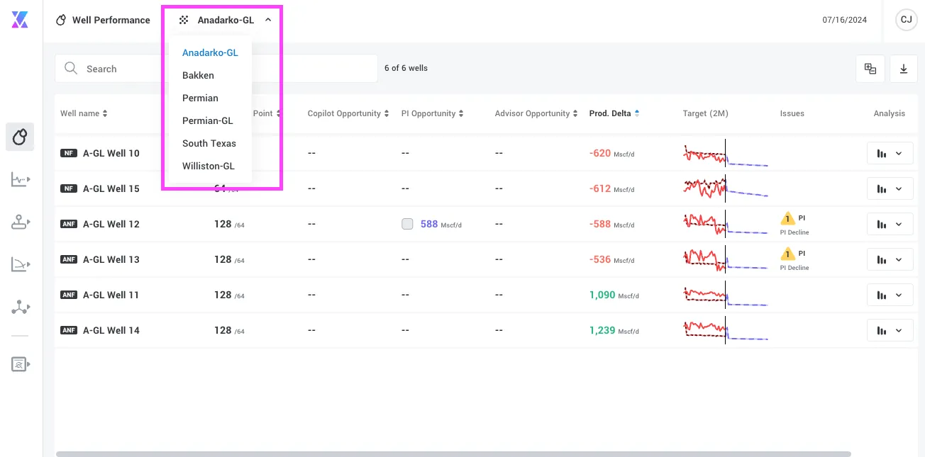Select the blue Anadarko-GL list entry
This screenshot has width=925, height=457.
(x=210, y=52)
